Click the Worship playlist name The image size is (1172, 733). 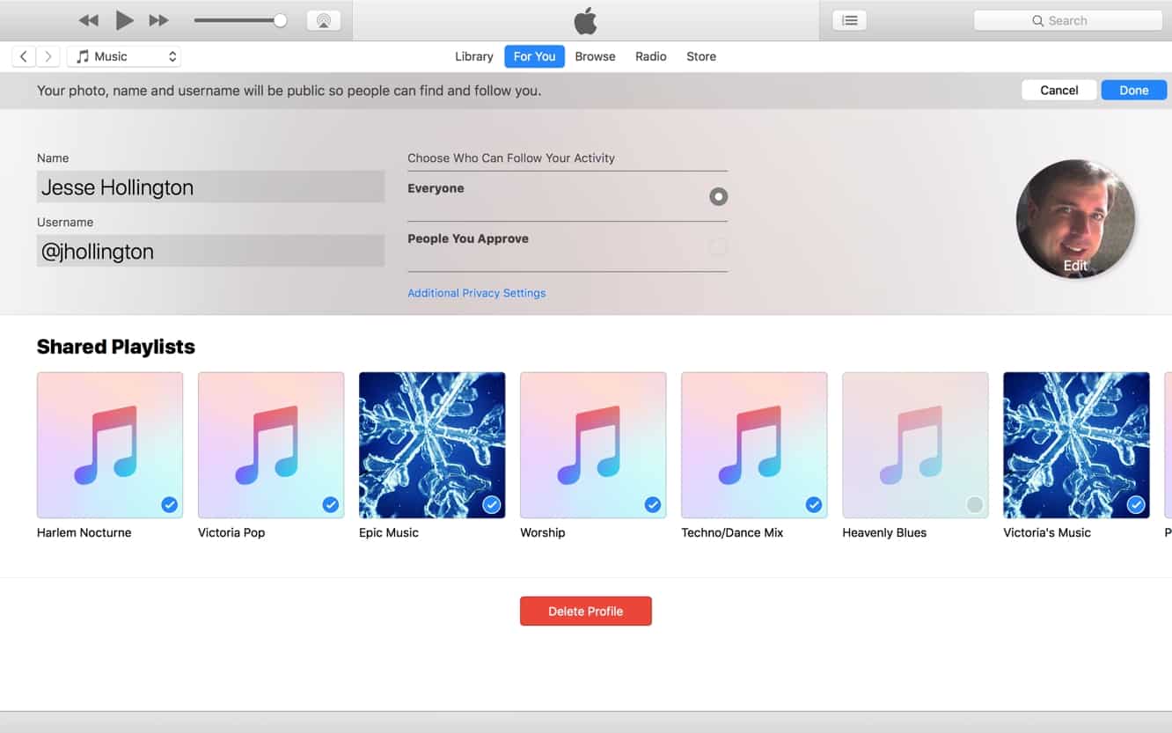tap(543, 532)
